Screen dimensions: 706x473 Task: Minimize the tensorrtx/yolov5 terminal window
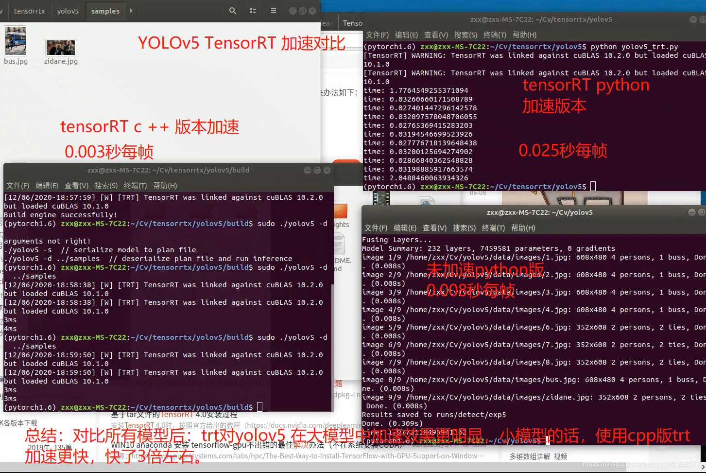tap(693, 19)
